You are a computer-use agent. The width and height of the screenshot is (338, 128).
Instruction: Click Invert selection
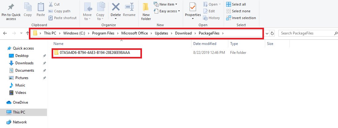[241, 18]
